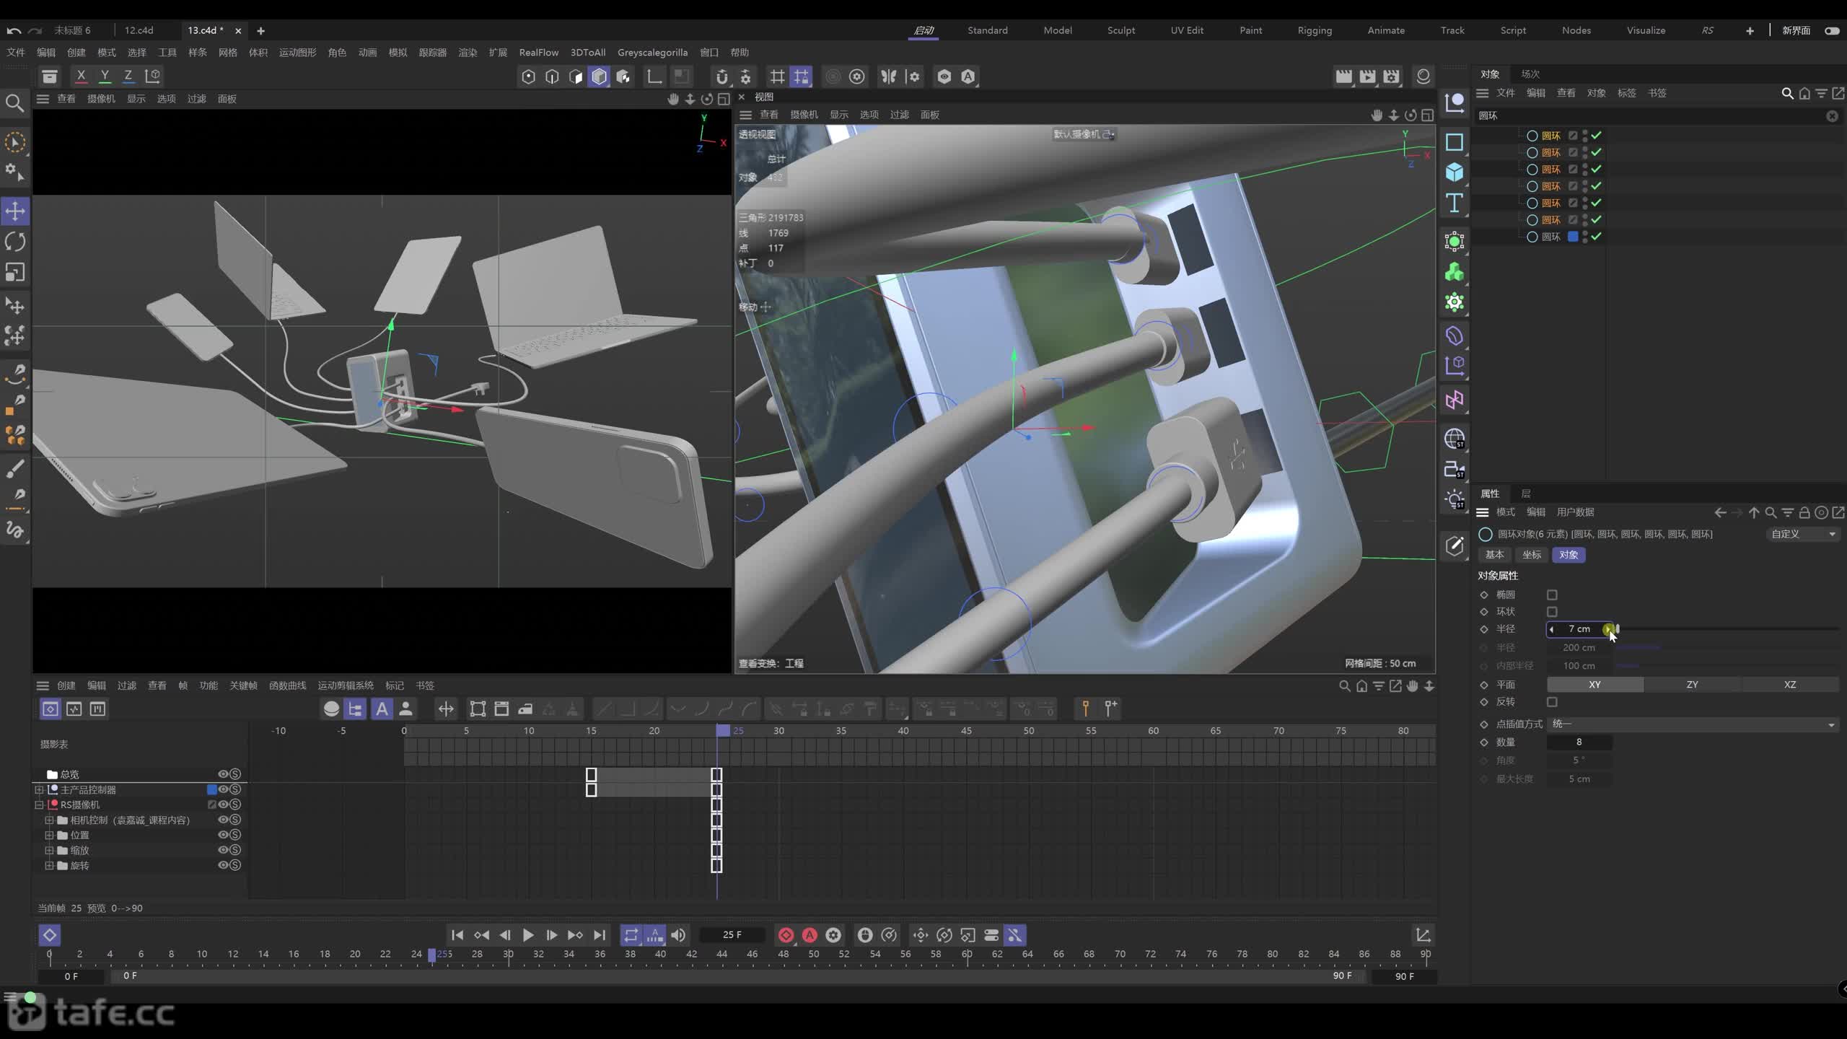The height and width of the screenshot is (1039, 1847).
Task: Play the animation forward
Action: coord(528,935)
